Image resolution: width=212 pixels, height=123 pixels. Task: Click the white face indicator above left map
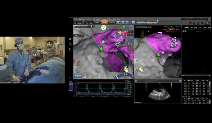click(x=104, y=28)
